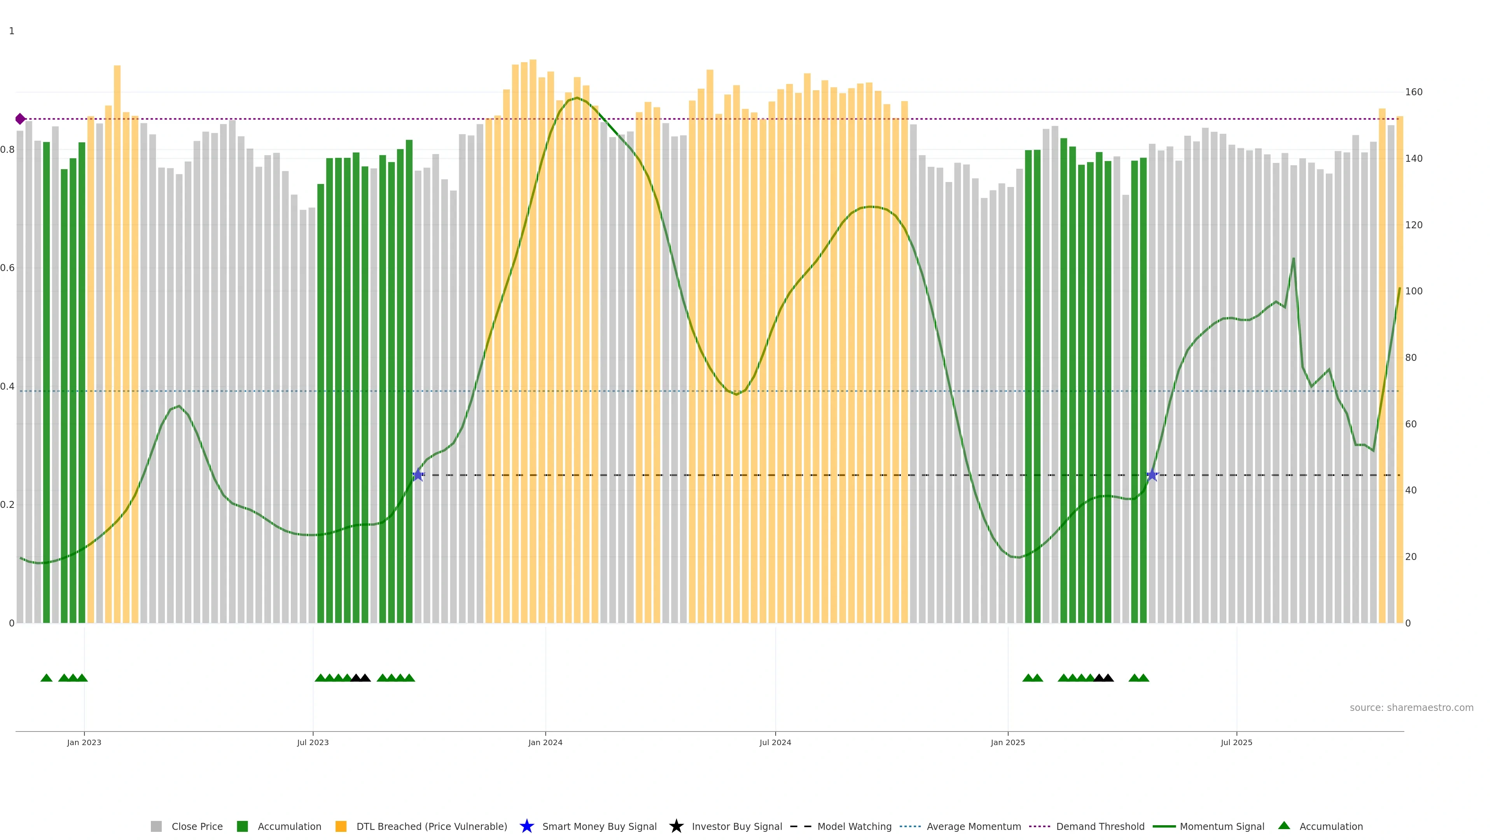Click the orange DTL Breached legend square

click(x=341, y=826)
